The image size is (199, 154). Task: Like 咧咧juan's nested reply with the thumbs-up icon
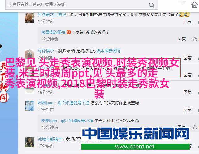coord(194,127)
